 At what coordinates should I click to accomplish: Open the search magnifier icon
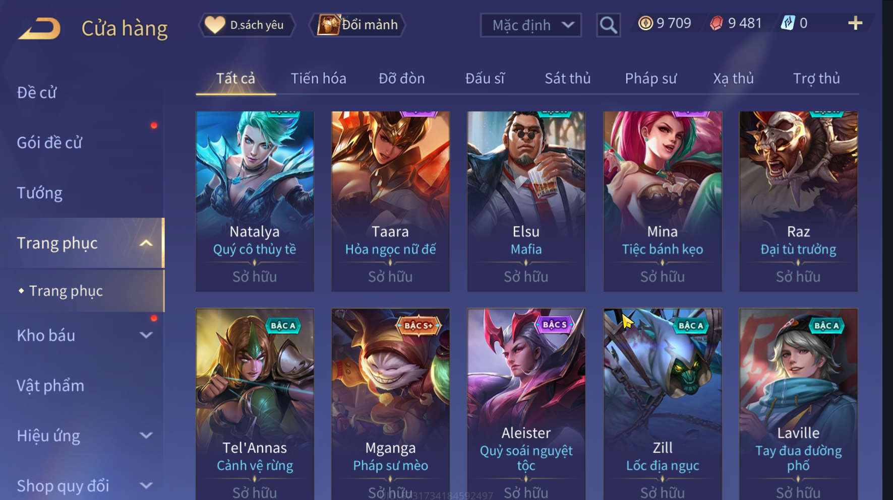pos(608,25)
